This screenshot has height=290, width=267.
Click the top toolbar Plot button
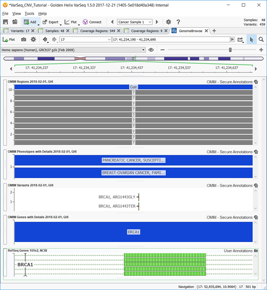pyautogui.click(x=71, y=22)
